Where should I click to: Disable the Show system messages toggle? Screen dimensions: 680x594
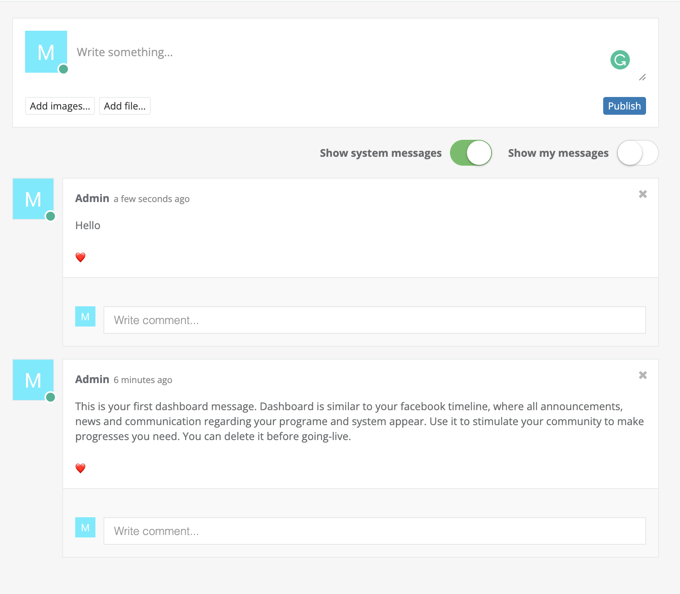click(471, 153)
